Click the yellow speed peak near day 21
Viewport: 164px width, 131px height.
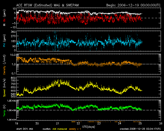(x=59, y=82)
